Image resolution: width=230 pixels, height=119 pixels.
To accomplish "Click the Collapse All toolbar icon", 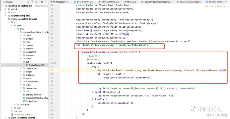I will [36, 2].
